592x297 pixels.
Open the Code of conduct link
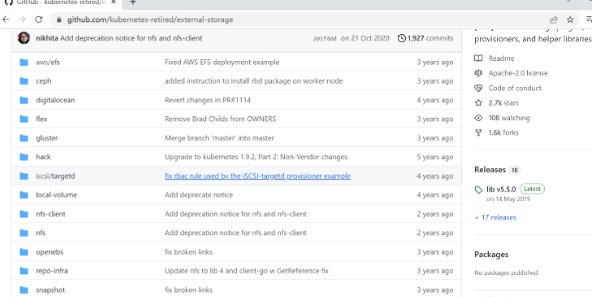pyautogui.click(x=515, y=88)
